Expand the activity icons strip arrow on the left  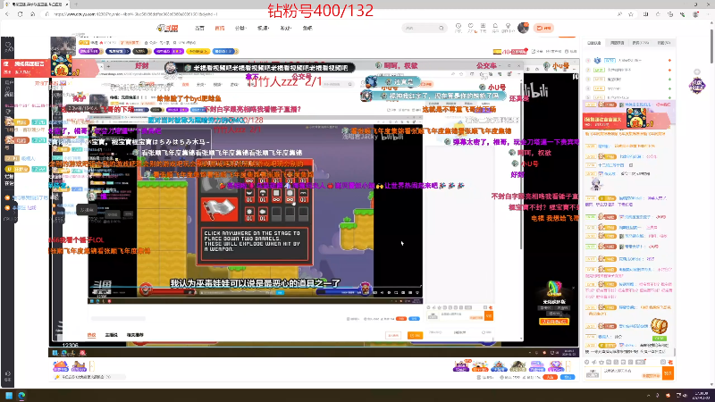(x=92, y=366)
